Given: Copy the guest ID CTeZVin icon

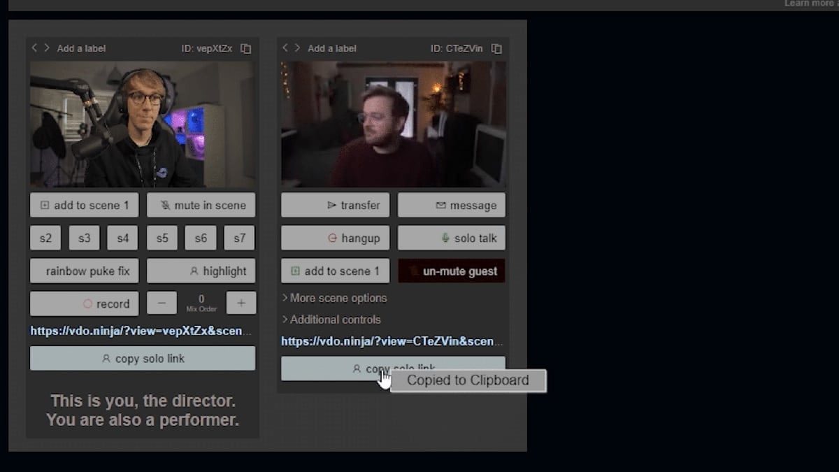Looking at the screenshot, I should point(496,48).
